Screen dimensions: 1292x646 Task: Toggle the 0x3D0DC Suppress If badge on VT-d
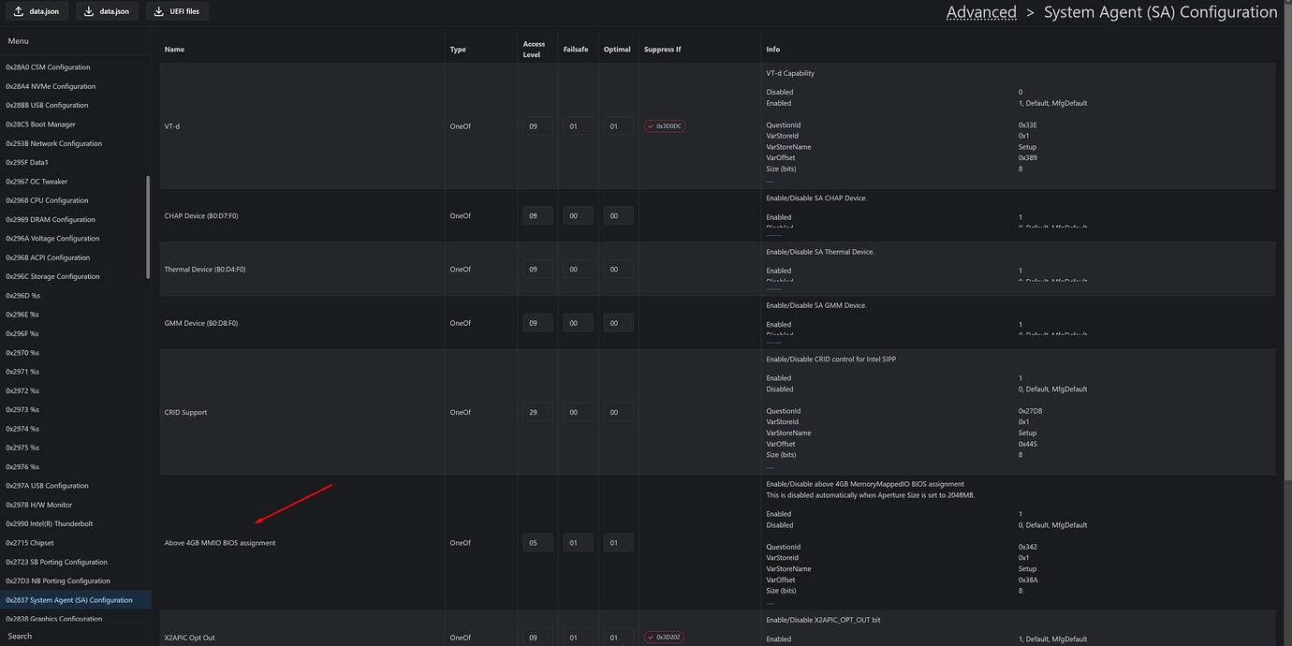pyautogui.click(x=665, y=125)
